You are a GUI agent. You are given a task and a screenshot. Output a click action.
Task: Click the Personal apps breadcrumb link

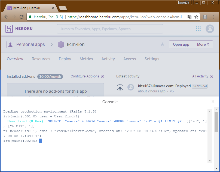coord(30,44)
